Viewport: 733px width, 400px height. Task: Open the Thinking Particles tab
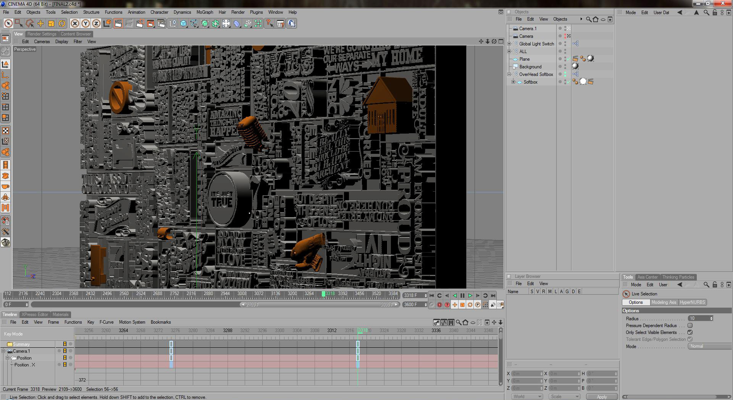(678, 277)
